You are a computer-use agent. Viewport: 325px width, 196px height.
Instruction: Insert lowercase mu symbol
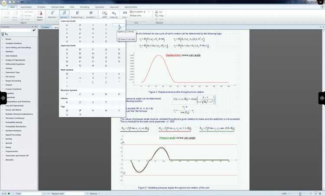click(80, 33)
